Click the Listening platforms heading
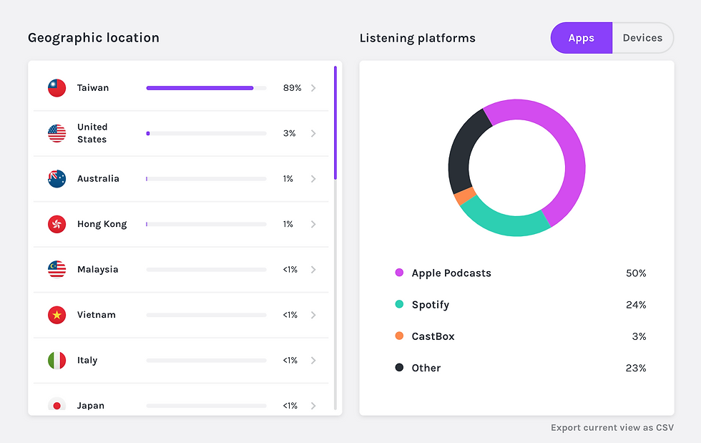This screenshot has height=443, width=701. pyautogui.click(x=418, y=38)
